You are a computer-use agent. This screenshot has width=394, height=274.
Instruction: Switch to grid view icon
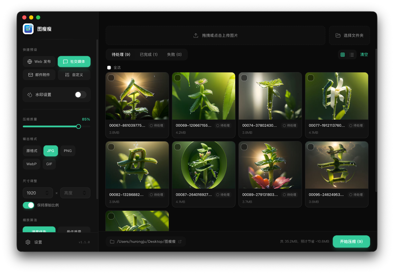(343, 55)
